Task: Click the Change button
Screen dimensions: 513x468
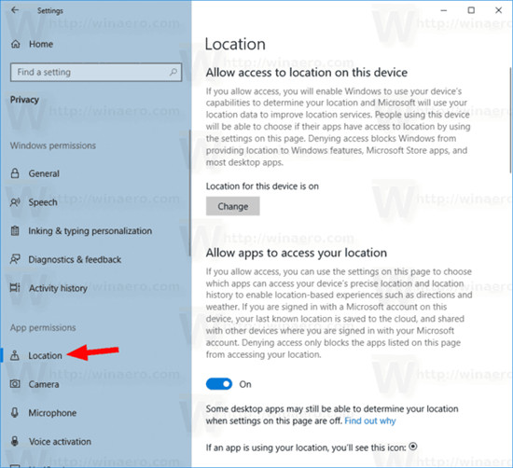Action: point(233,206)
